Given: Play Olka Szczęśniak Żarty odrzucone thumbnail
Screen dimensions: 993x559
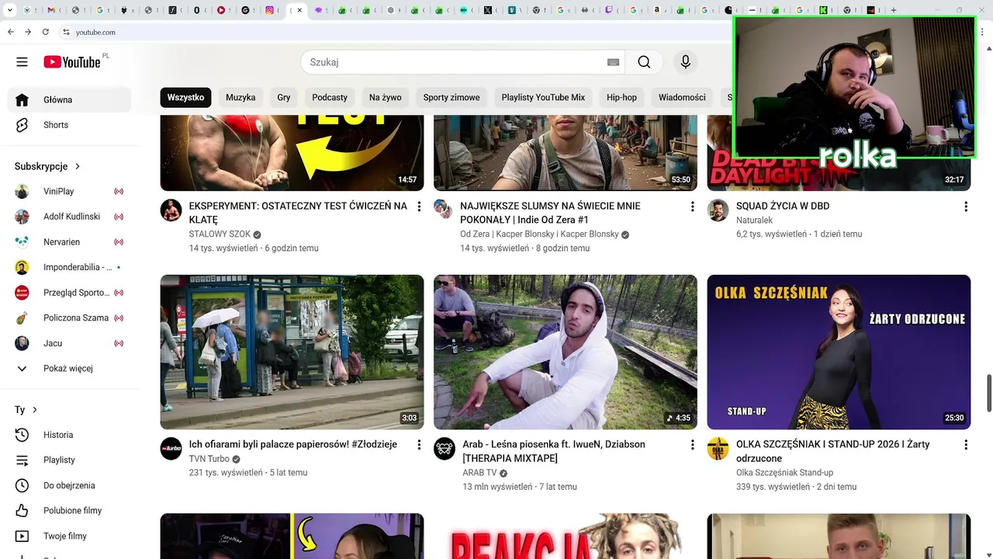Looking at the screenshot, I should coord(839,352).
